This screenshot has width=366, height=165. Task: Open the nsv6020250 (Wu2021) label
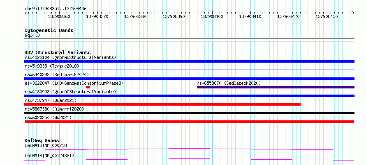coord(48,118)
